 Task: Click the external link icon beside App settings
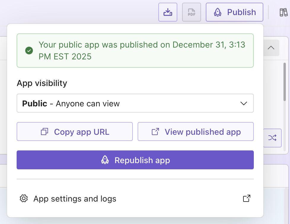pyautogui.click(x=246, y=199)
